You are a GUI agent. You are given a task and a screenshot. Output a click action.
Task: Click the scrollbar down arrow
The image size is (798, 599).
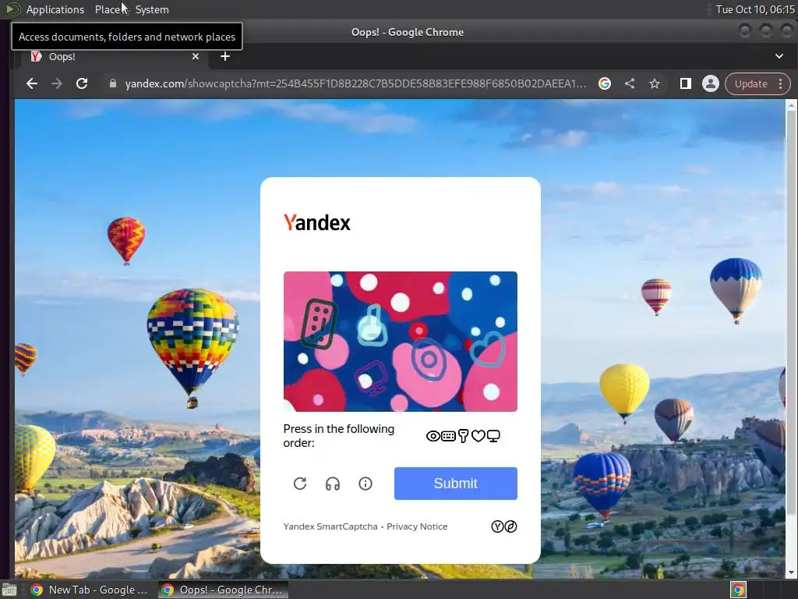(790, 573)
